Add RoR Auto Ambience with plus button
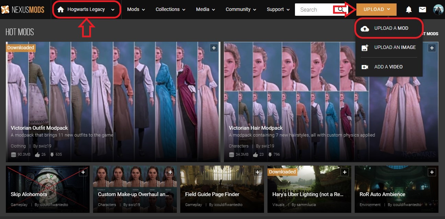This screenshot has width=445, height=219. click(x=432, y=172)
